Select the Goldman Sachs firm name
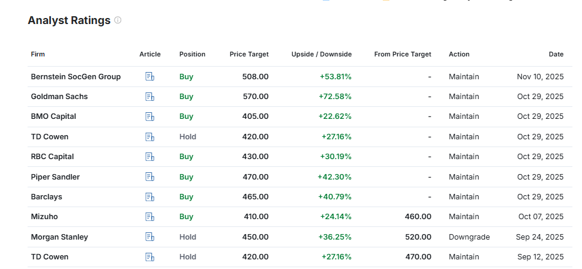582x269 pixels. (58, 97)
